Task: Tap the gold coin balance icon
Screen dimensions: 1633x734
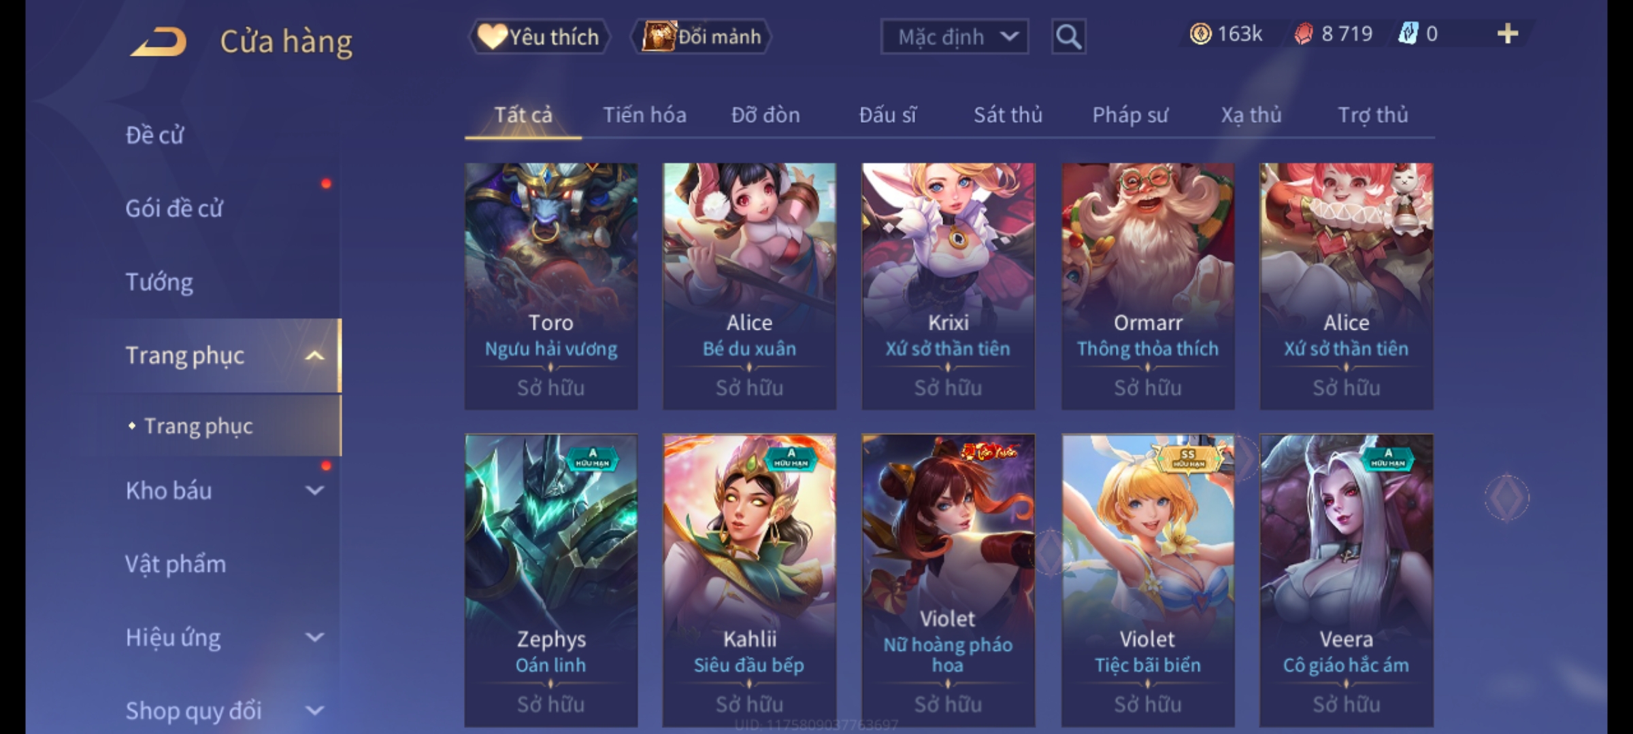Action: [1200, 34]
